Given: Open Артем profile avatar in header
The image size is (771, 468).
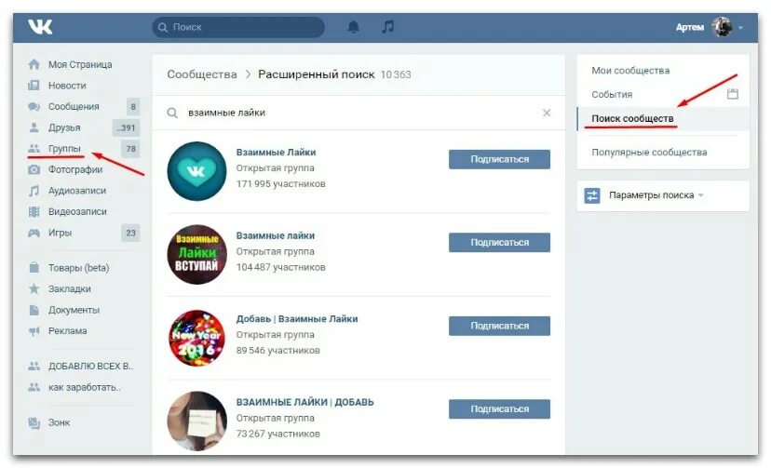Looking at the screenshot, I should 722,27.
